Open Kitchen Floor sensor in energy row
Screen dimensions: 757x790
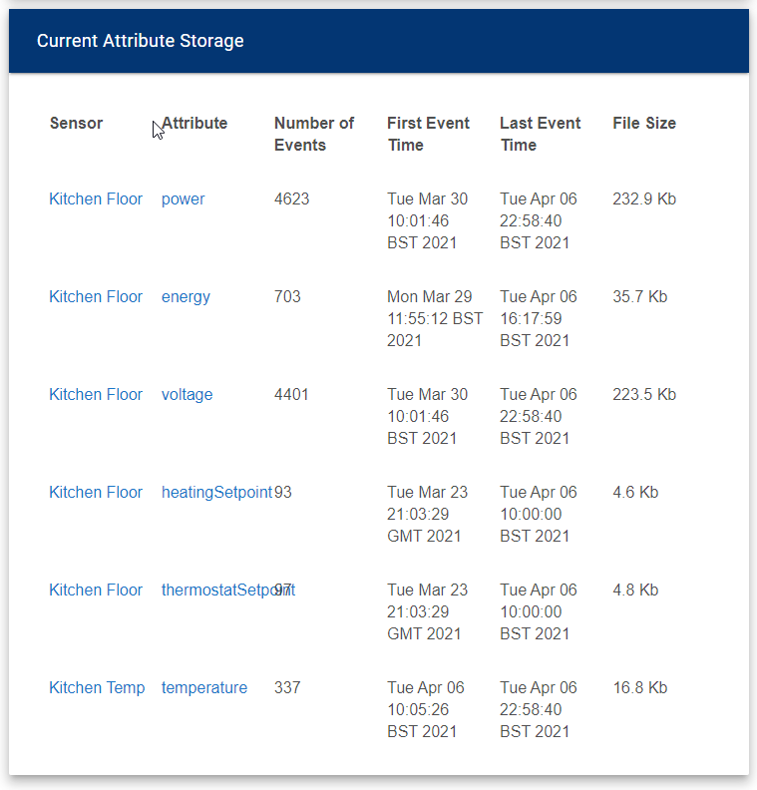(x=96, y=296)
